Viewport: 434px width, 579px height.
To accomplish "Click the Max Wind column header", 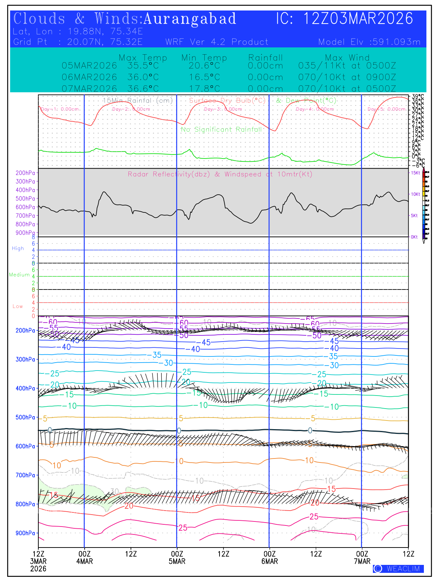I will coord(347,58).
